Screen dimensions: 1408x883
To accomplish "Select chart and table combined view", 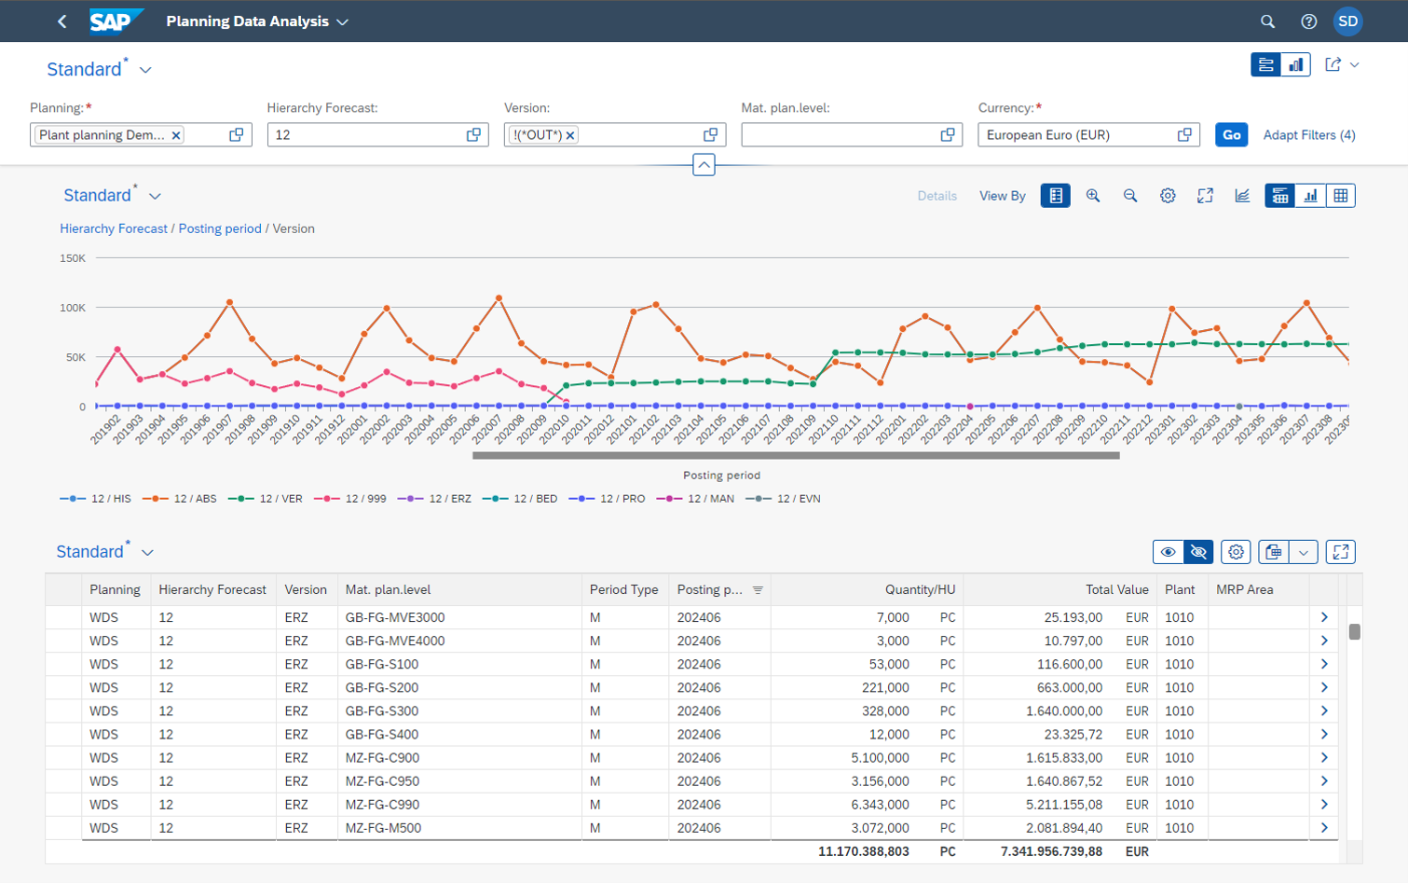I will click(x=1279, y=196).
